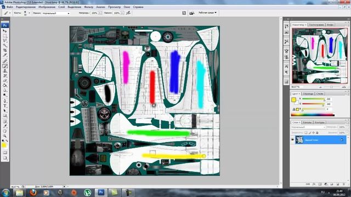Toggle lock transparent pixels
351x197 pixels.
(x=306, y=132)
